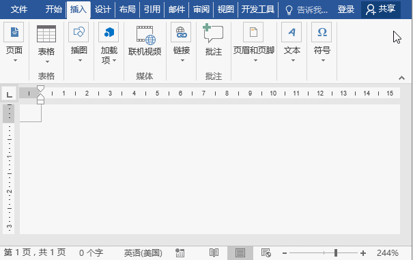The height and width of the screenshot is (260, 413).
Task: Click the horizontal ruler at 8
Action: click(227, 93)
